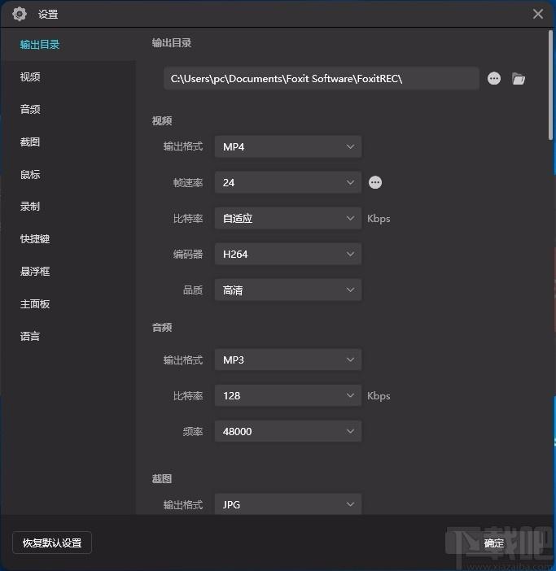Image resolution: width=556 pixels, height=571 pixels.
Task: Click the Kbps unit next to 自适应
Action: click(379, 219)
